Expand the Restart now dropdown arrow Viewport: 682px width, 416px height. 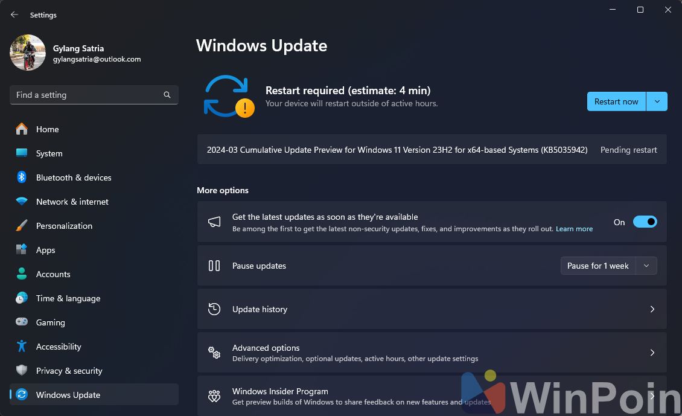657,101
